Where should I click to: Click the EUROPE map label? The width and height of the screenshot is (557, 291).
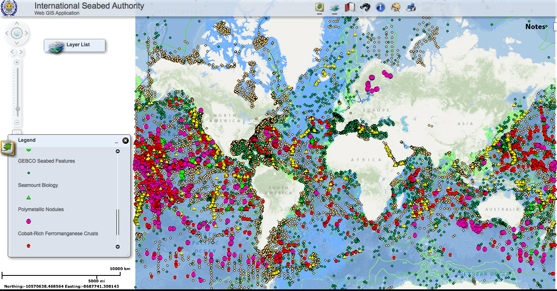pos(377,110)
